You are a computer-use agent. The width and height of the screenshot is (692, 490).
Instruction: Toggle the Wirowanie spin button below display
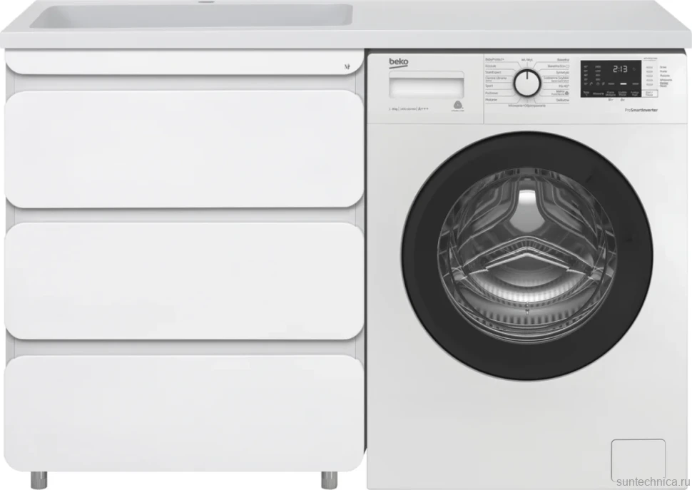(599, 93)
